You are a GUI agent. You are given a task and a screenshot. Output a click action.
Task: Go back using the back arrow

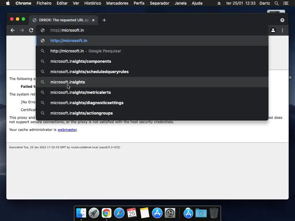click(13, 30)
